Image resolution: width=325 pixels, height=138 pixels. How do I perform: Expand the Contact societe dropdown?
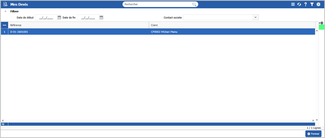pyautogui.click(x=255, y=17)
